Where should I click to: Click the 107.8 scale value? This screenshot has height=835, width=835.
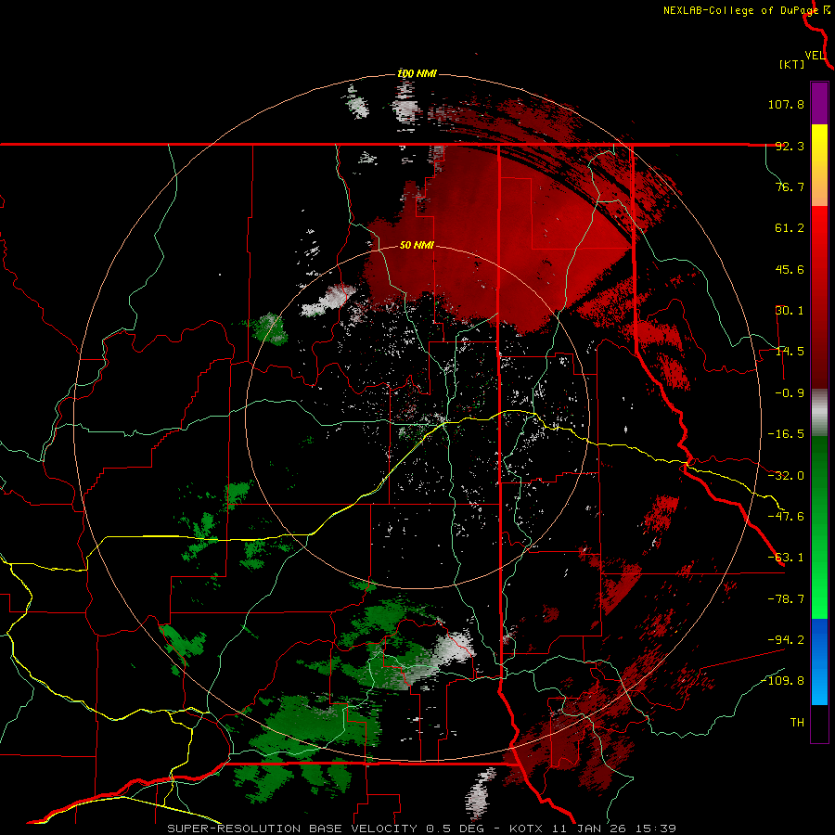click(x=786, y=104)
